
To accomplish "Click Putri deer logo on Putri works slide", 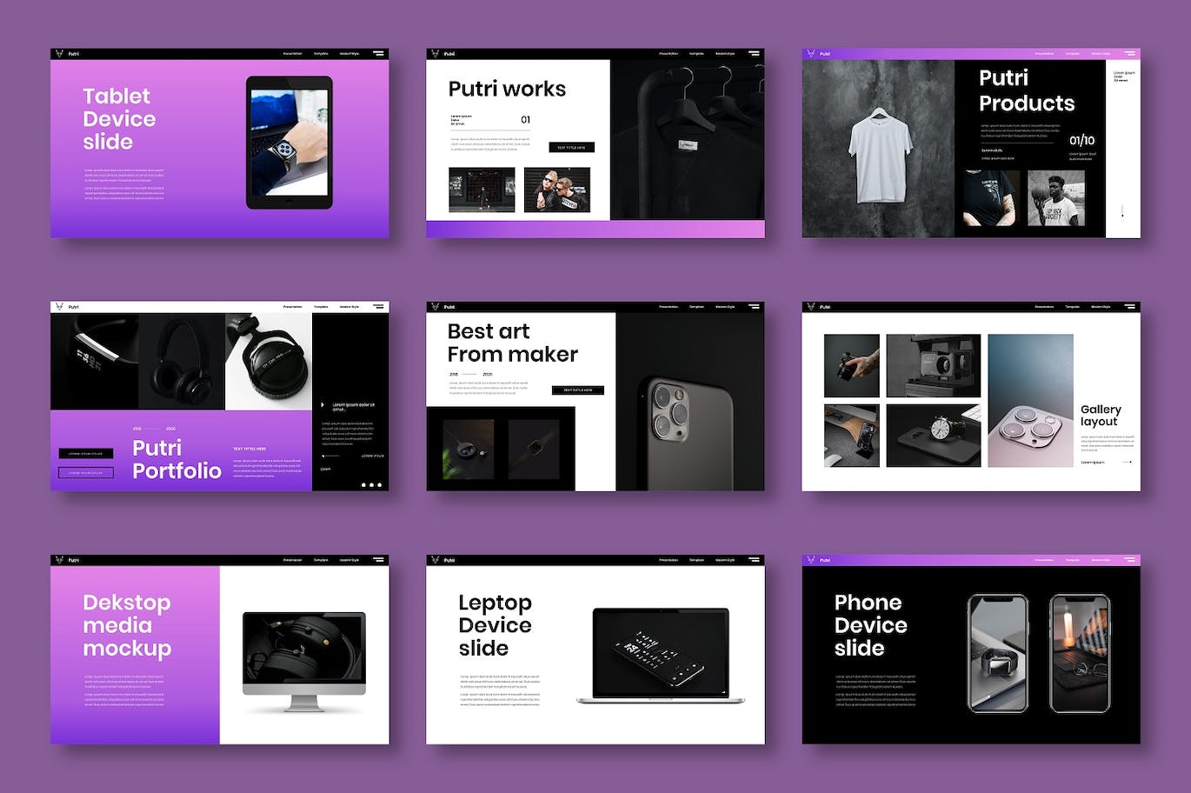I will pyautogui.click(x=435, y=53).
